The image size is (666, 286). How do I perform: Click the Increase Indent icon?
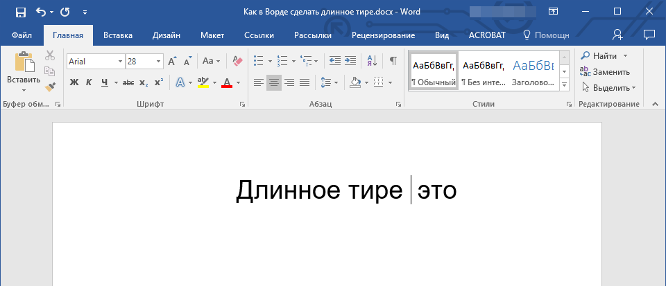click(350, 61)
